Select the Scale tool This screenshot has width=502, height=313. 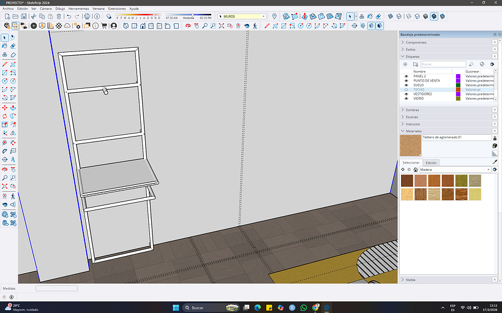coord(5,124)
